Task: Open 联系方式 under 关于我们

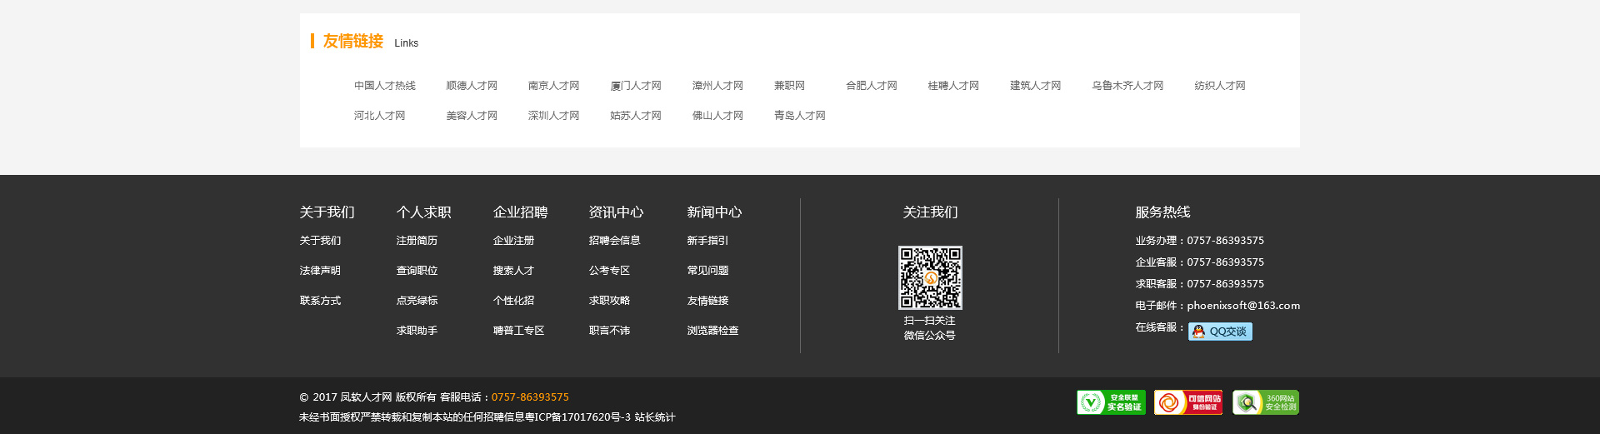Action: pos(320,301)
